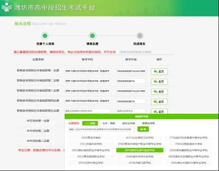219x171 pixels.
Task: Open the first 志愿 school selector field
Action: click(87, 71)
